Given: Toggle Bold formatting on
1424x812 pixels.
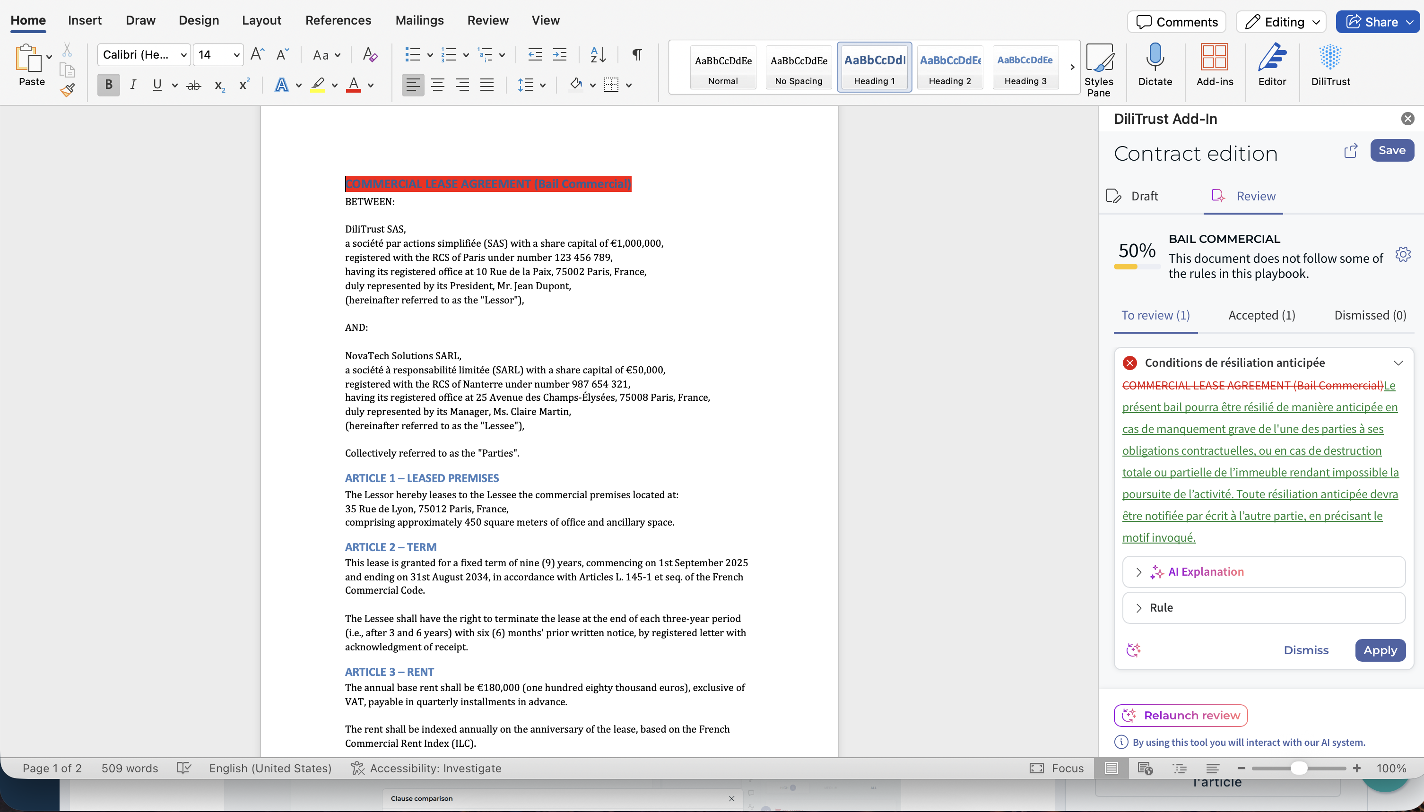Looking at the screenshot, I should pyautogui.click(x=109, y=85).
